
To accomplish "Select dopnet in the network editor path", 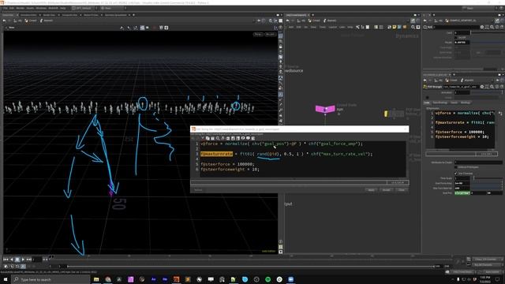I will click(x=330, y=21).
